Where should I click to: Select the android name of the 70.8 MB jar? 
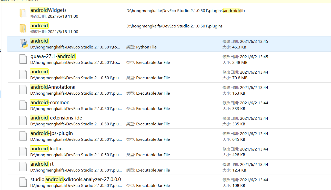39,72
